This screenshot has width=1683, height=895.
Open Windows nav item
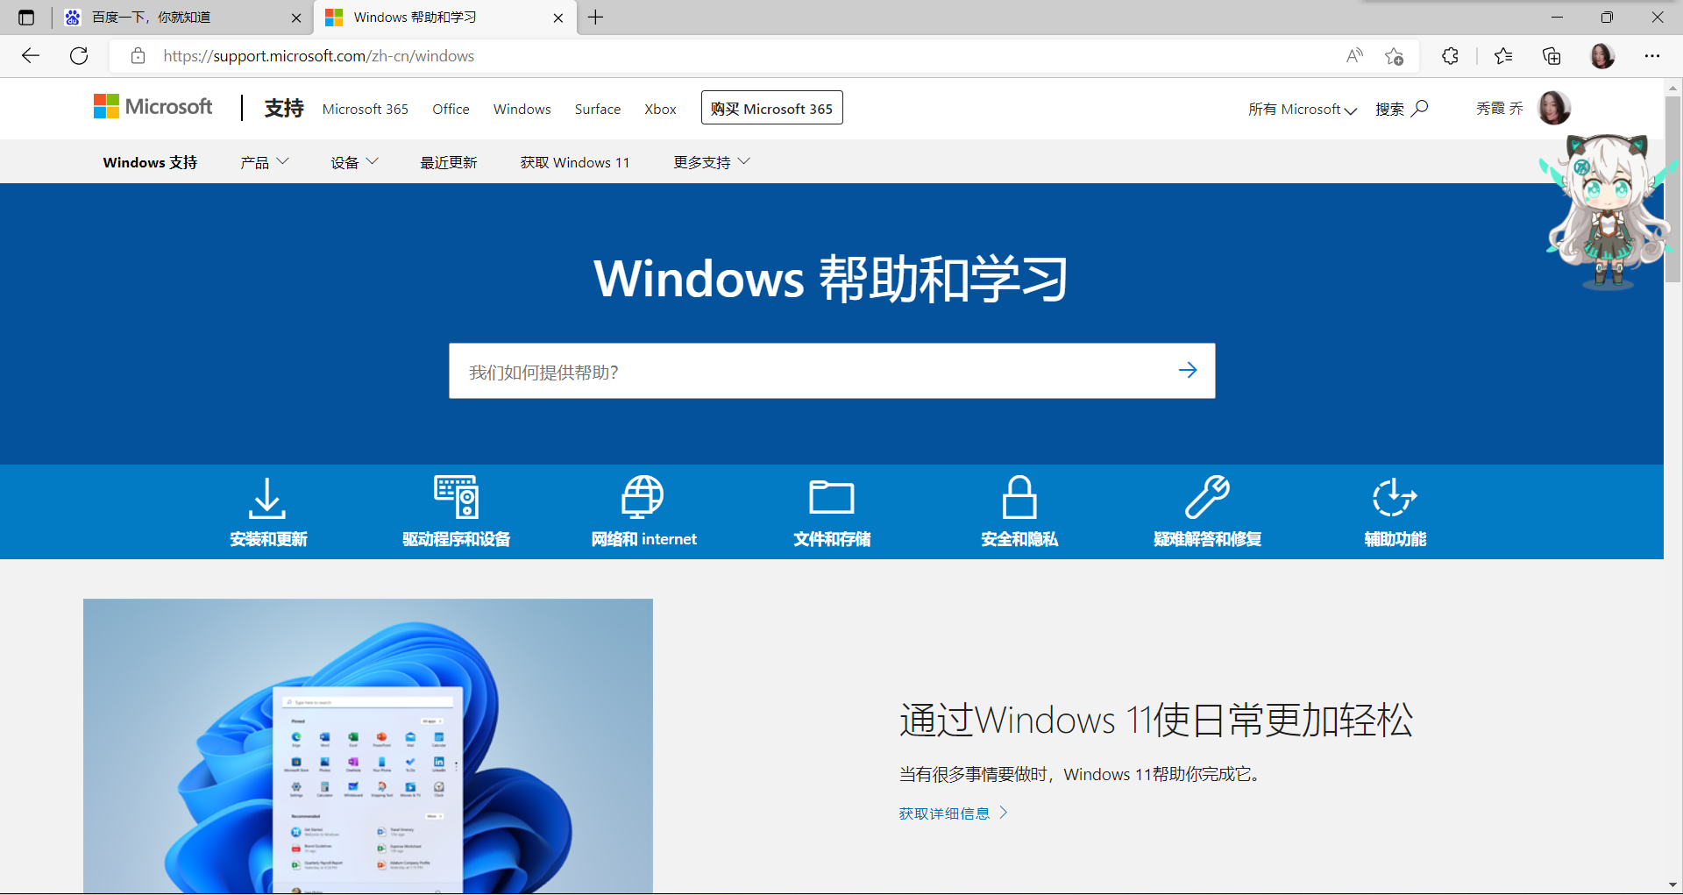[522, 109]
